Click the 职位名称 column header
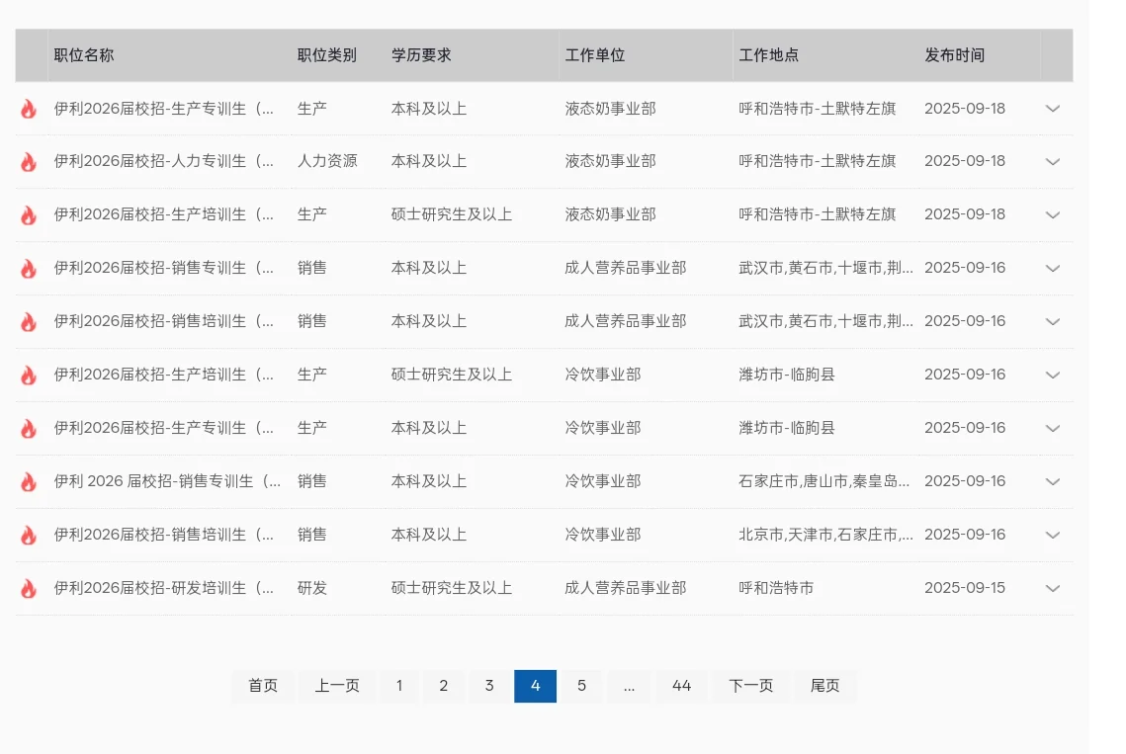This screenshot has width=1126, height=754. (84, 55)
